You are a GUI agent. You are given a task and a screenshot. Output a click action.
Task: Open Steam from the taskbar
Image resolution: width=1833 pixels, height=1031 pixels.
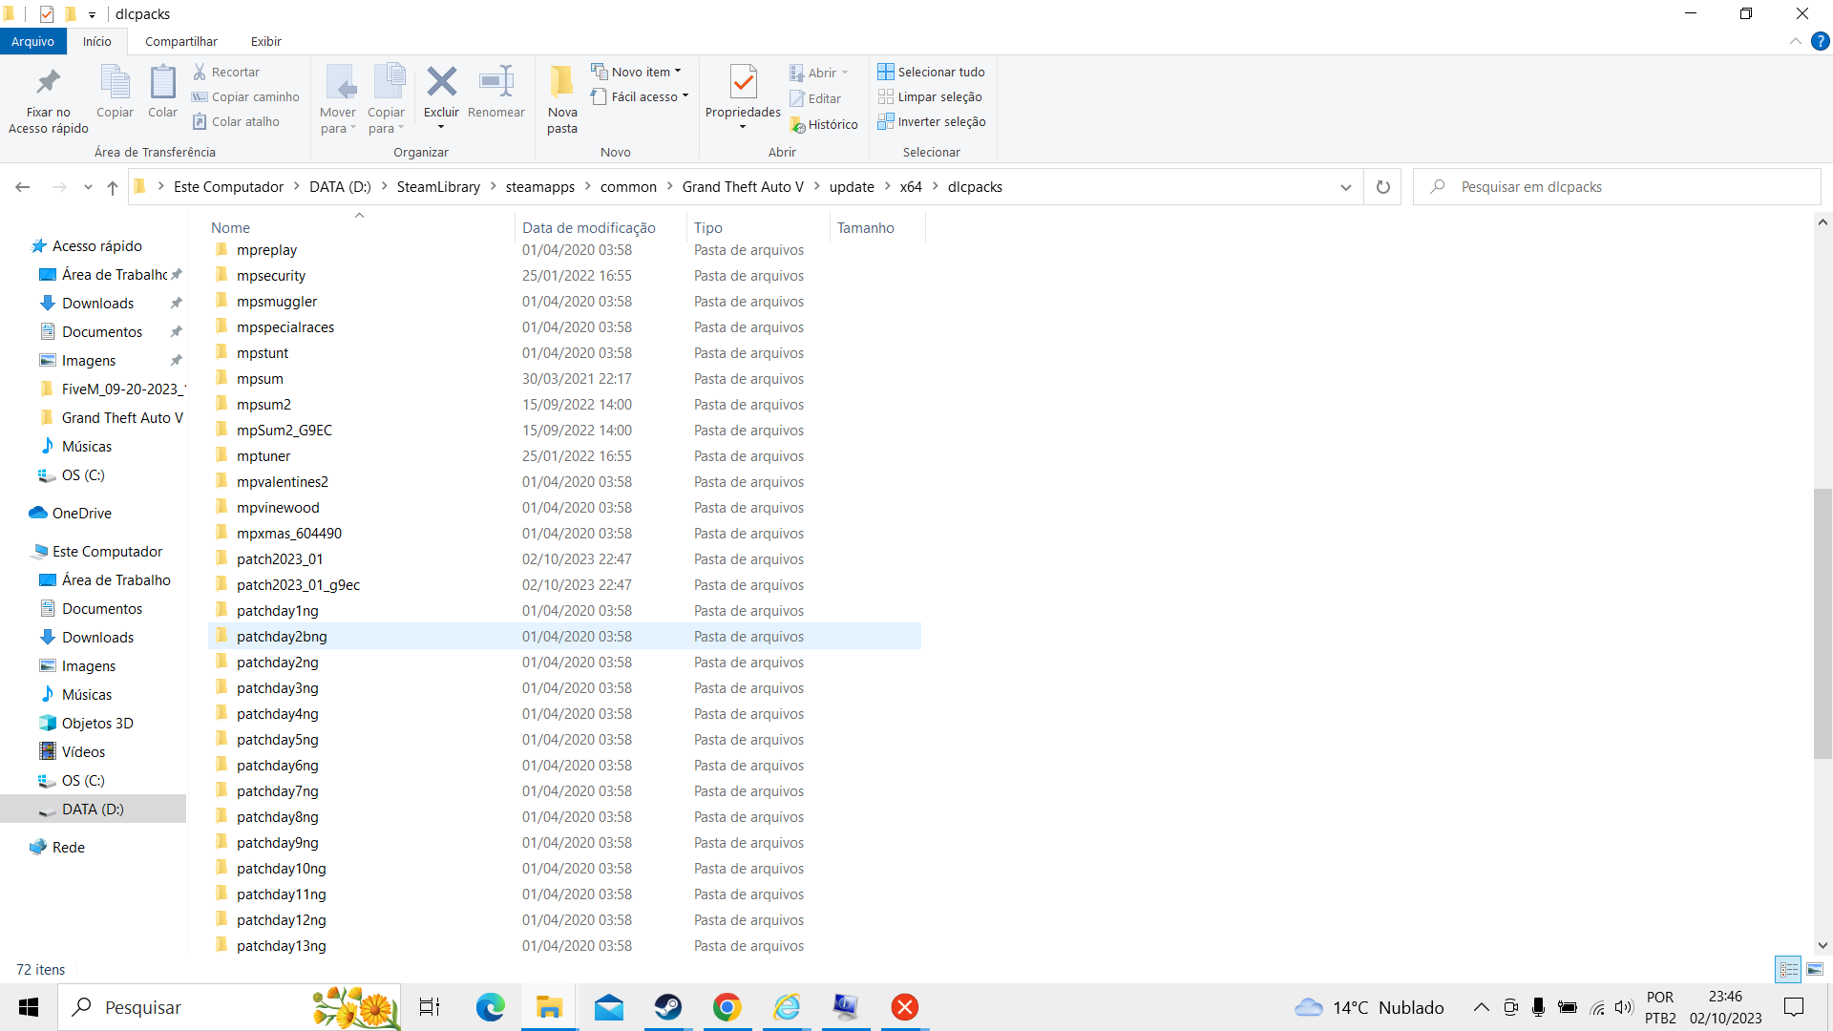(668, 1007)
